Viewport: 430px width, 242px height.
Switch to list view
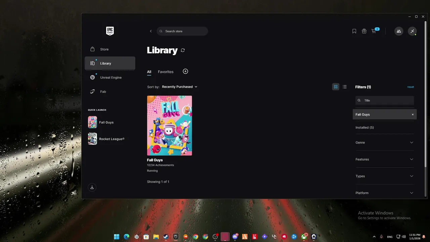point(345,87)
